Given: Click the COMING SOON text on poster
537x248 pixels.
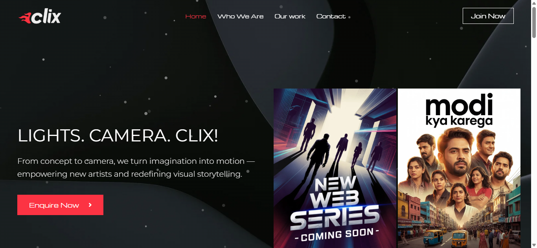Looking at the screenshot, I should pos(336,235).
